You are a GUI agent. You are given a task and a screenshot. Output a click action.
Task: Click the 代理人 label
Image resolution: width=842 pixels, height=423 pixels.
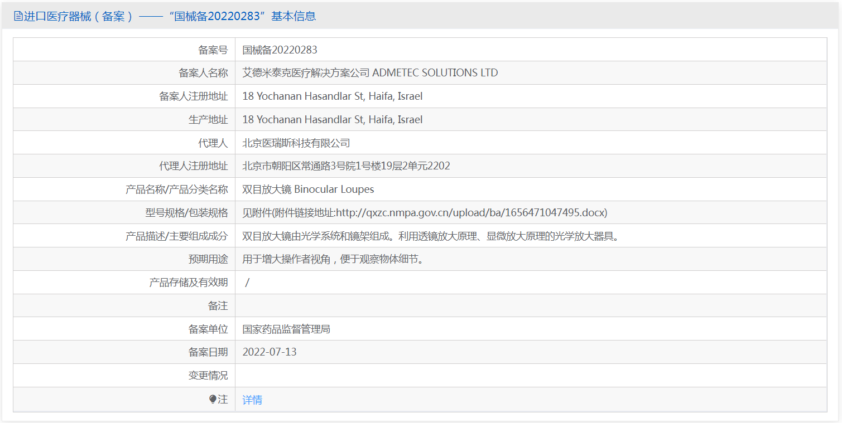point(213,143)
